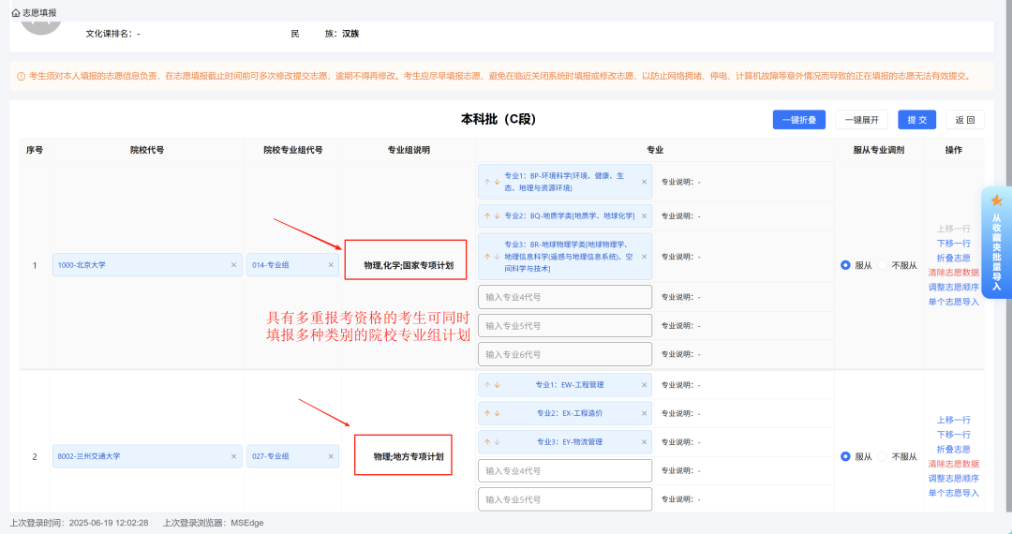
Task: Select 不服从 for the 北京大学 row
Action: (883, 265)
